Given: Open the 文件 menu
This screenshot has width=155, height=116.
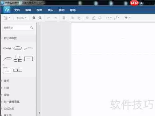Looking at the screenshot, I should pos(17,10).
